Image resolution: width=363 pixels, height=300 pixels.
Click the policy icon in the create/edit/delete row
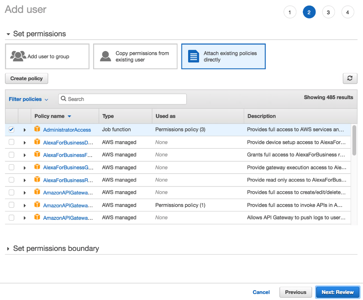pyautogui.click(x=37, y=192)
